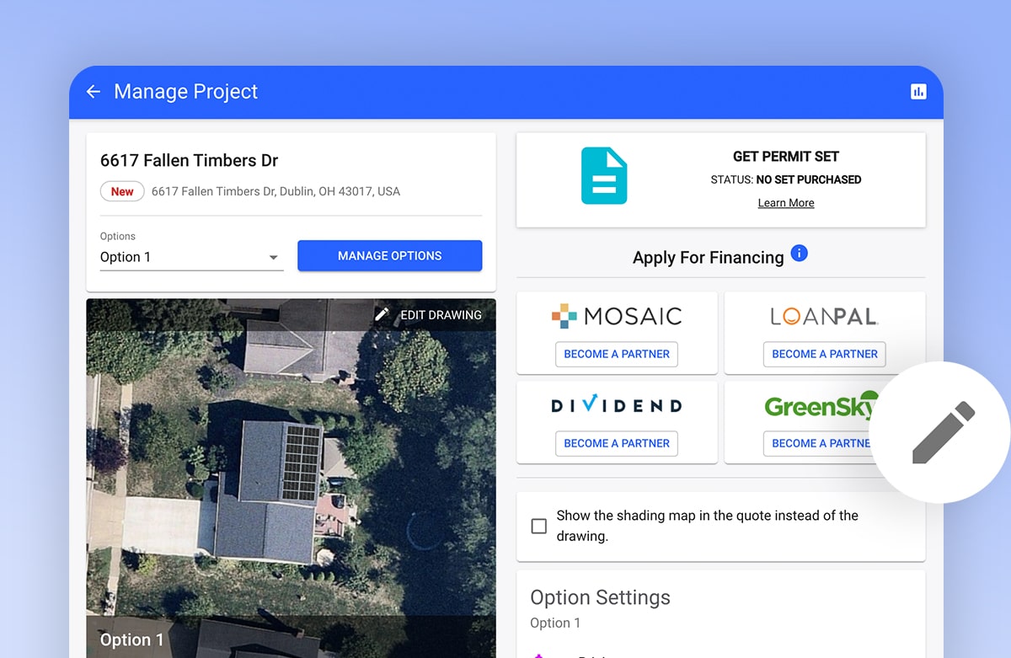Click the permit set document icon
This screenshot has height=658, width=1011.
tap(604, 175)
